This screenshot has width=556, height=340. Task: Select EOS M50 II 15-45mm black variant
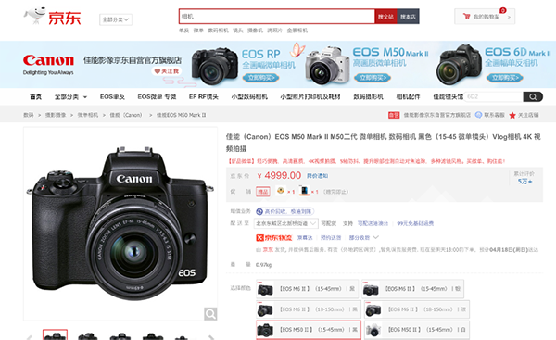click(309, 330)
